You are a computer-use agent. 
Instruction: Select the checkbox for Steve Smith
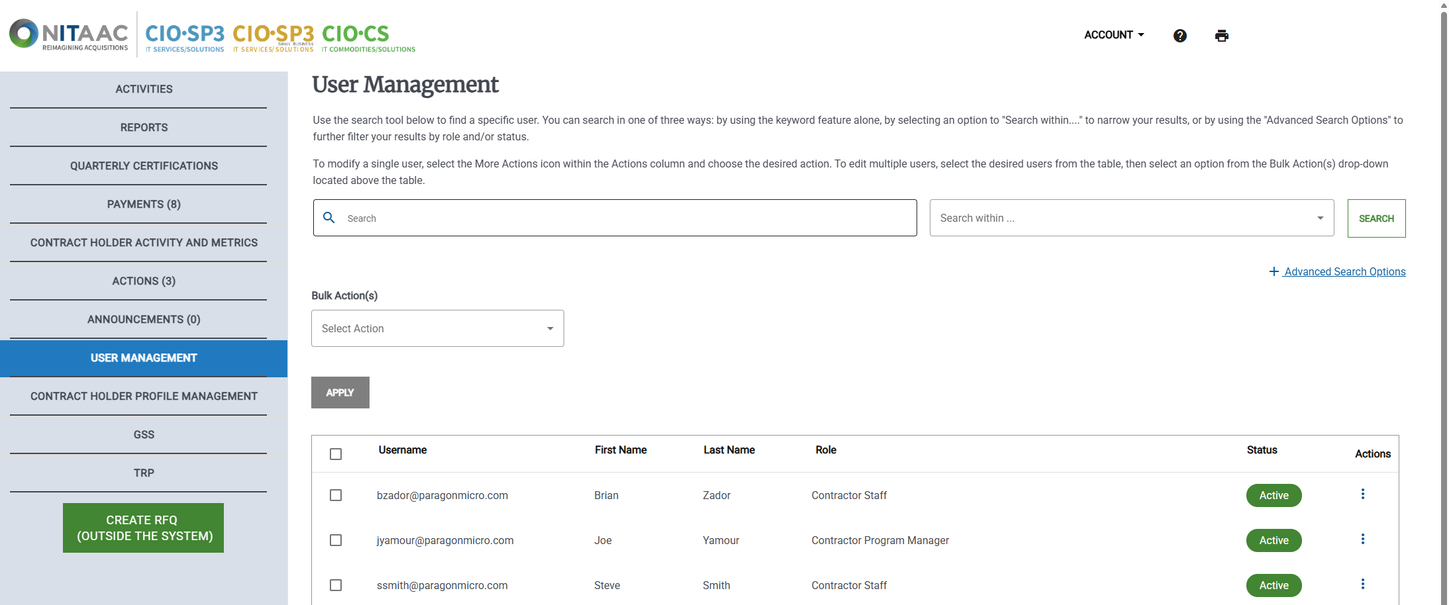[335, 585]
